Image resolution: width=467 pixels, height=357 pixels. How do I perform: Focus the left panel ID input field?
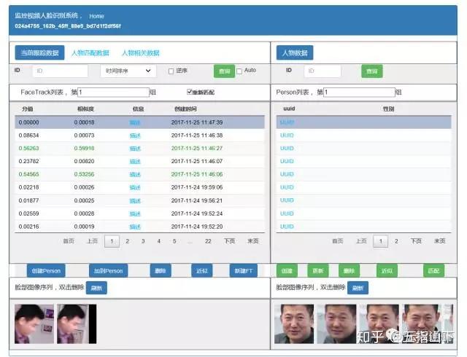(x=60, y=71)
